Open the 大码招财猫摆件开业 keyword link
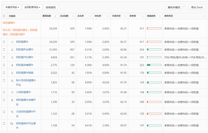 pos(26,114)
